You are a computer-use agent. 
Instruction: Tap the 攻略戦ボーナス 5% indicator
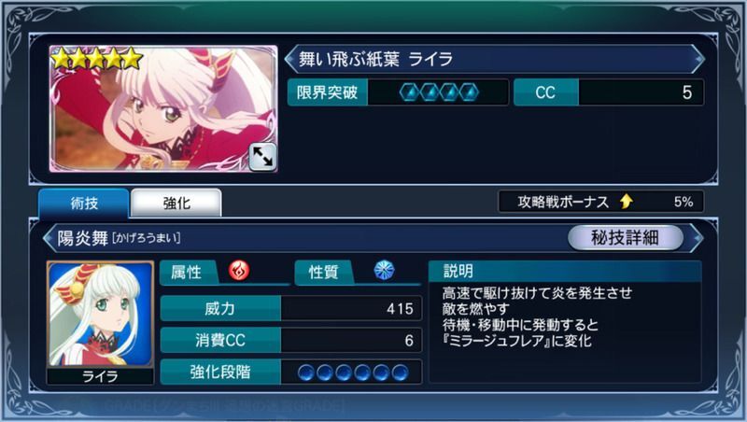(600, 202)
